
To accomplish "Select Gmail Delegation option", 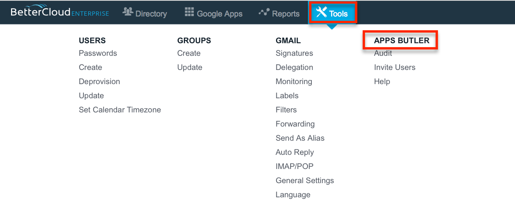I will click(x=294, y=67).
